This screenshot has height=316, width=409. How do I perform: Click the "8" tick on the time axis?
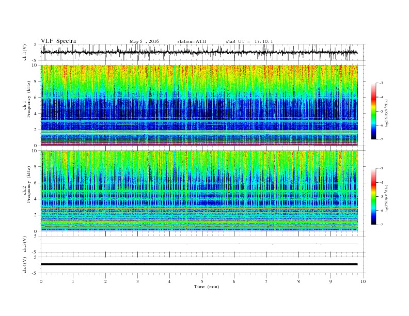tap(298, 281)
